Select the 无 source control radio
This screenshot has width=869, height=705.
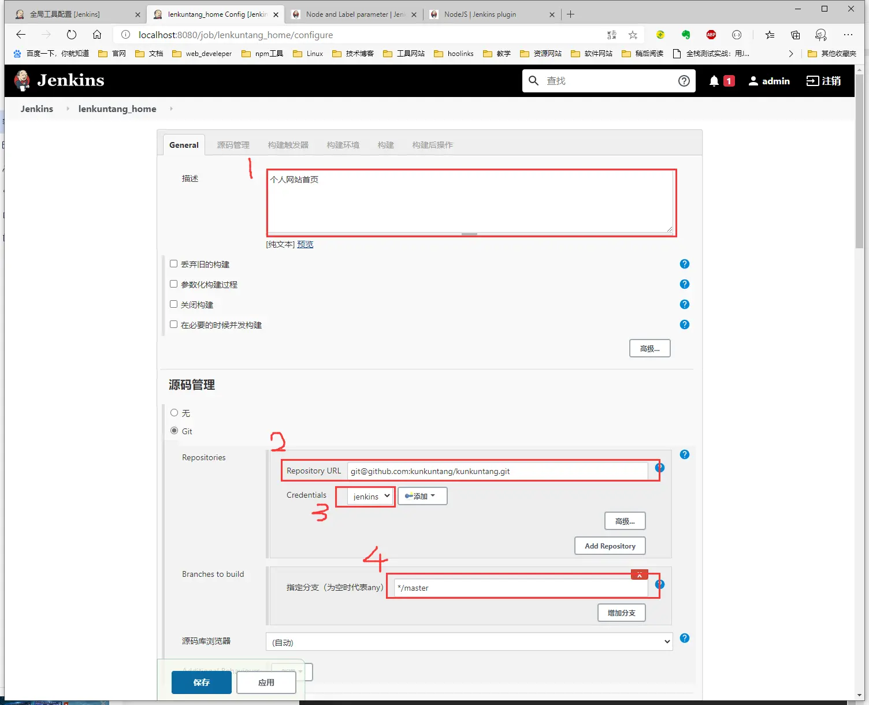coord(174,413)
